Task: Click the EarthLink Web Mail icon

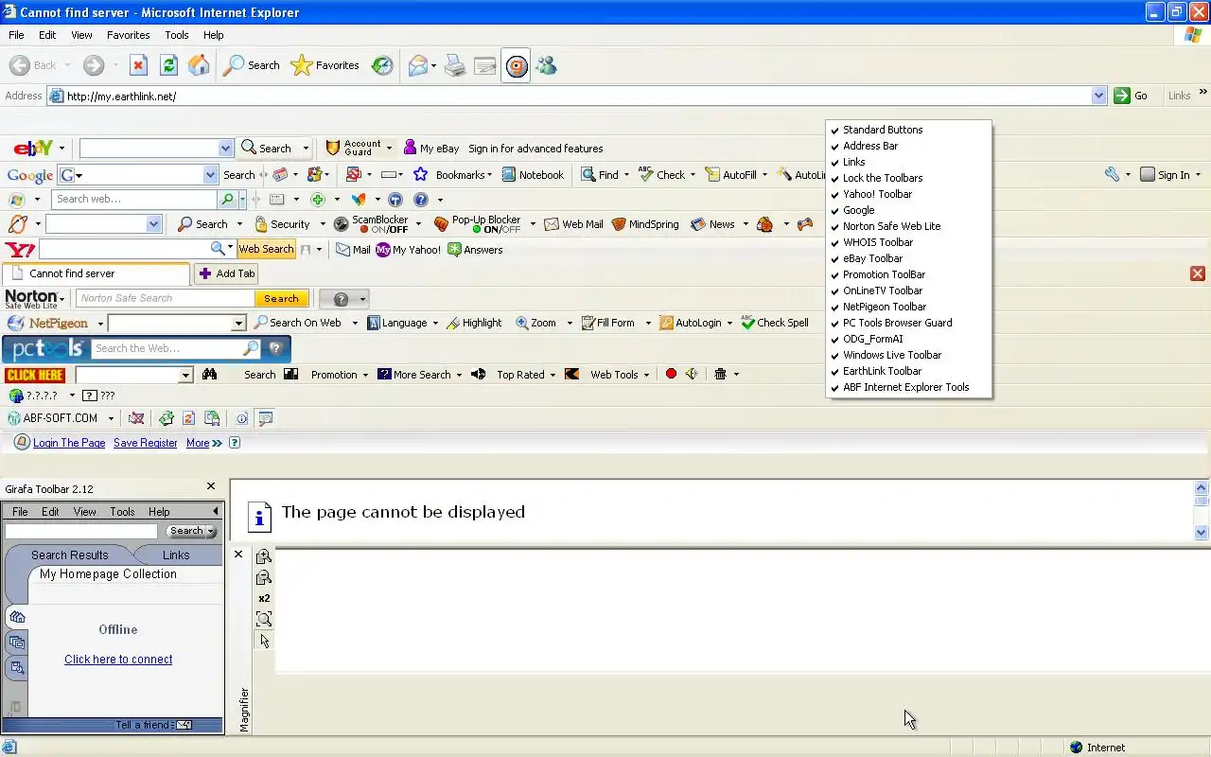Action: click(x=551, y=224)
